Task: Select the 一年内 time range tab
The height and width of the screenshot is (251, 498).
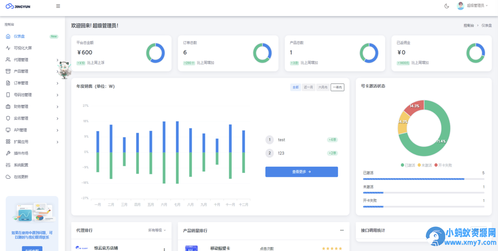Action: [x=337, y=87]
